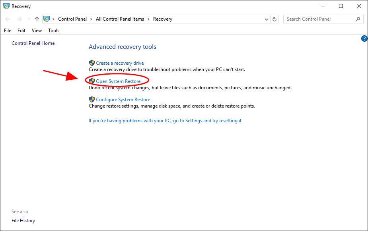This screenshot has height=231, width=368.
Task: Open the View menu
Action: tap(37, 31)
